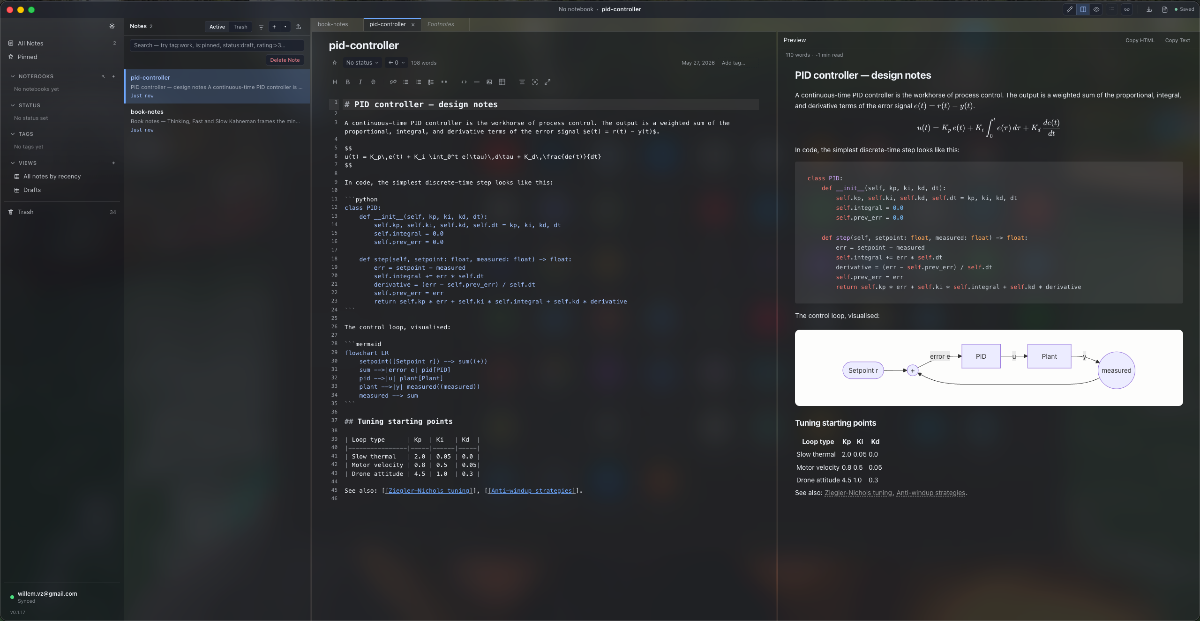Click the Delete Note button
Image resolution: width=1200 pixels, height=621 pixels.
point(285,60)
